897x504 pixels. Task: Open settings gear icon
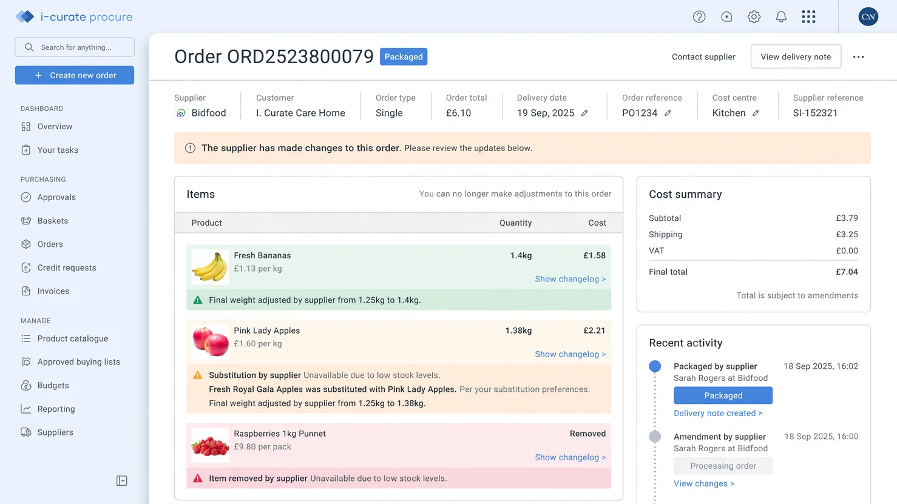(754, 17)
